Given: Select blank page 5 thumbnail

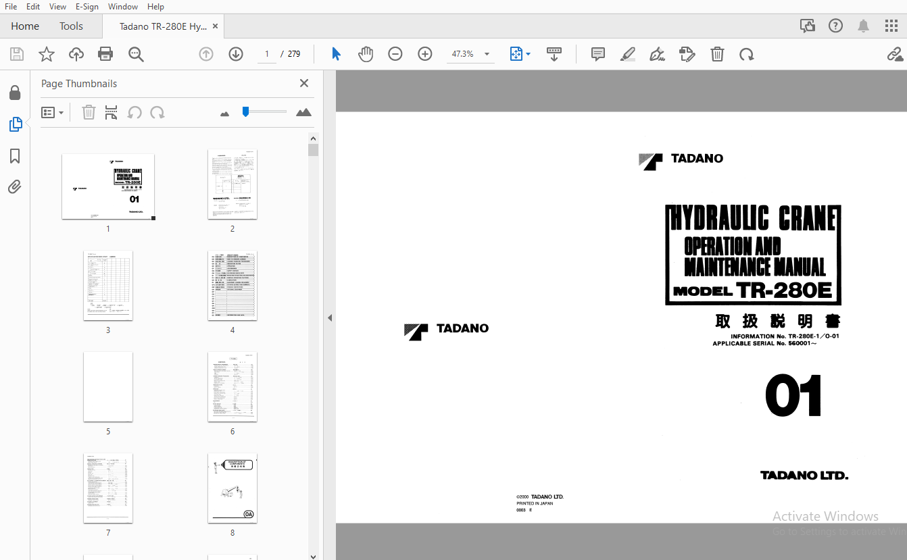Looking at the screenshot, I should pos(108,386).
